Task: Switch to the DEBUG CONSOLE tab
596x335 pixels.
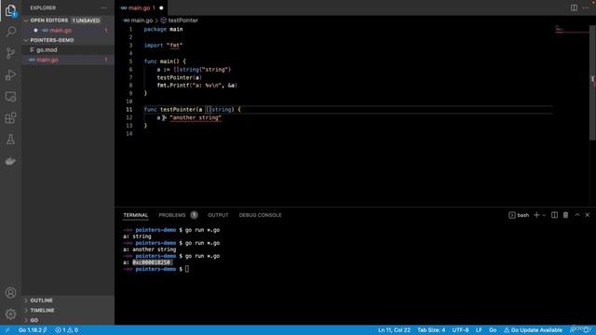Action: [261, 215]
